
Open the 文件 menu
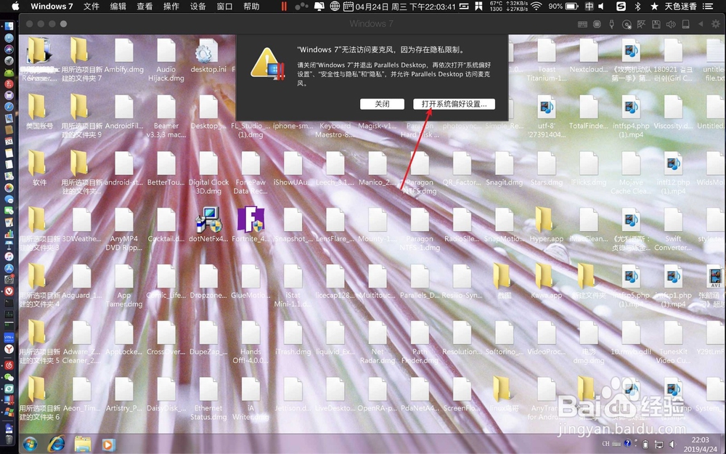[x=91, y=7]
